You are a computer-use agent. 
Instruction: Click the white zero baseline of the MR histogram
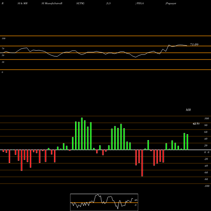105,150
